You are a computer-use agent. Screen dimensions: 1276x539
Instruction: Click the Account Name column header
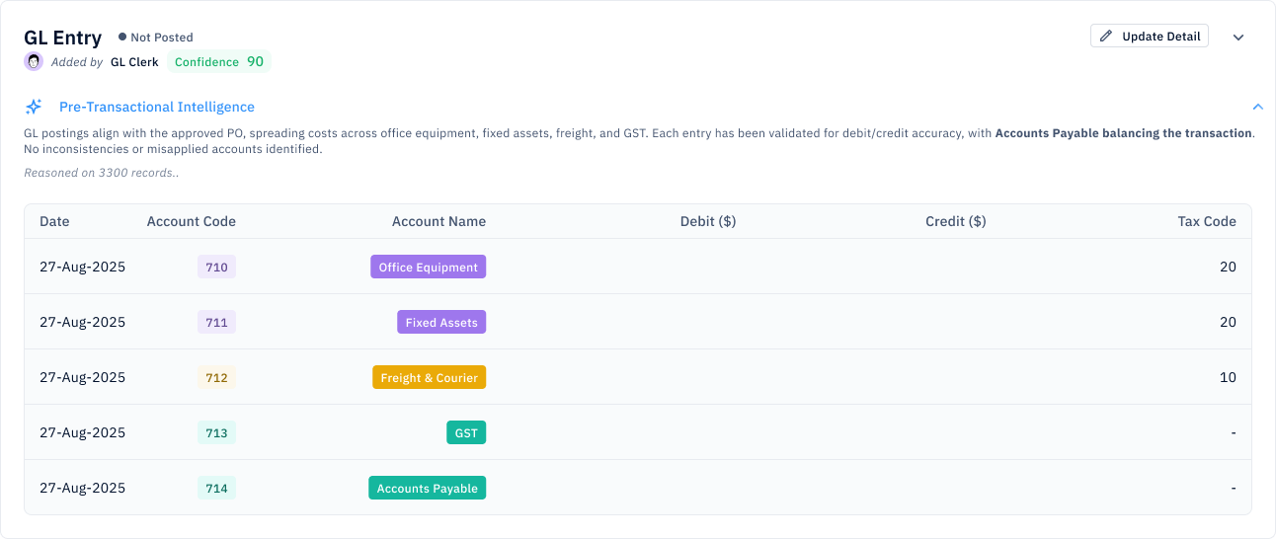coord(439,221)
